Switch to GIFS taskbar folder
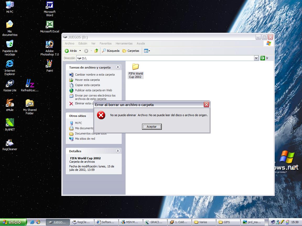The width and height of the screenshot is (302, 226). pos(228,222)
